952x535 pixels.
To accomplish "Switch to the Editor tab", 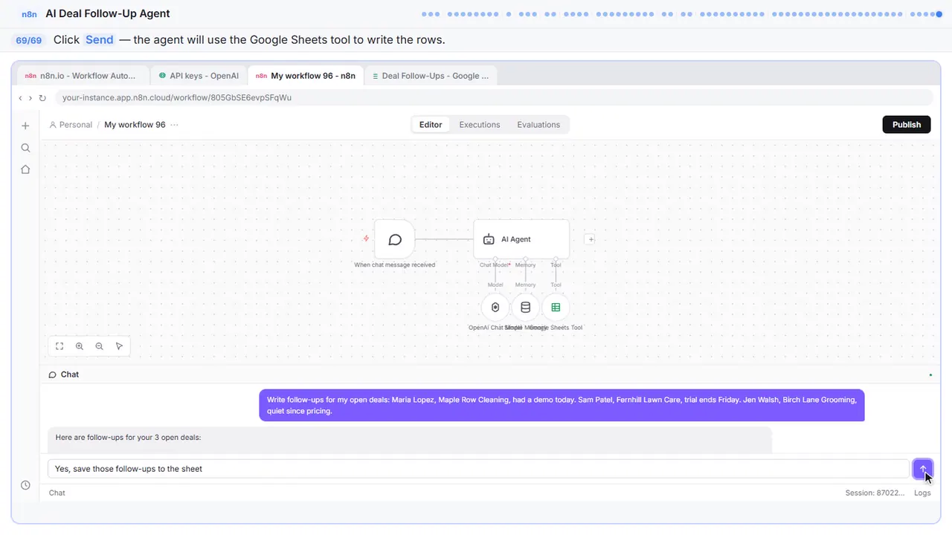I will point(431,125).
